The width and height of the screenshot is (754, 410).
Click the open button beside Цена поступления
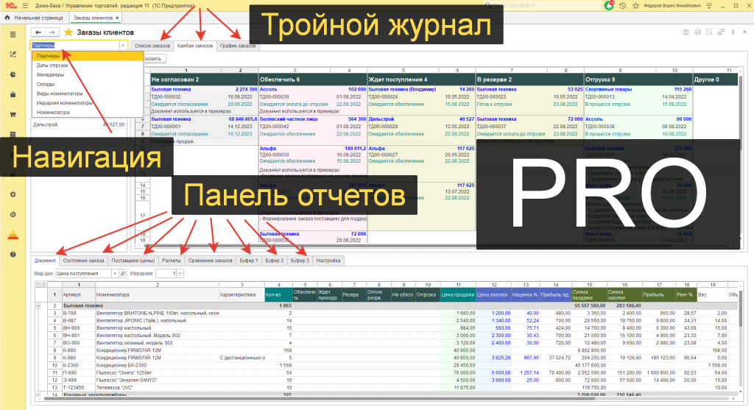click(123, 274)
